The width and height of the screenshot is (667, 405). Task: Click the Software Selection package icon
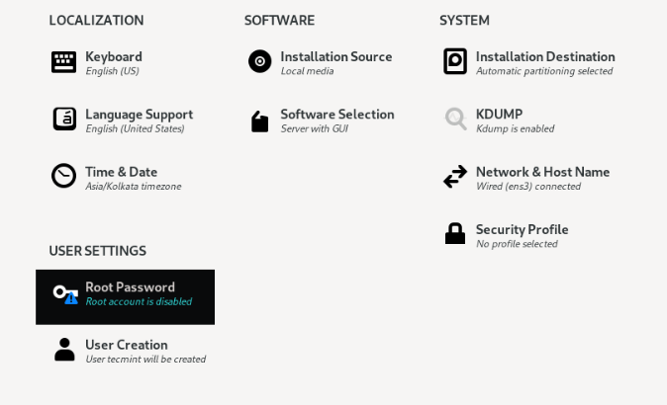click(x=259, y=121)
